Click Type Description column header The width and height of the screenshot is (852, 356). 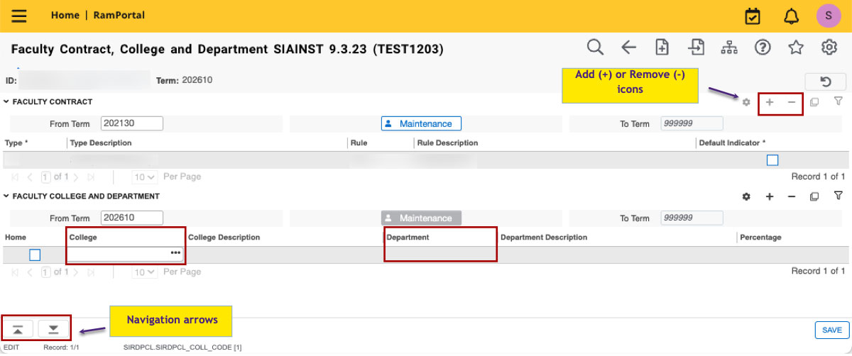click(101, 143)
